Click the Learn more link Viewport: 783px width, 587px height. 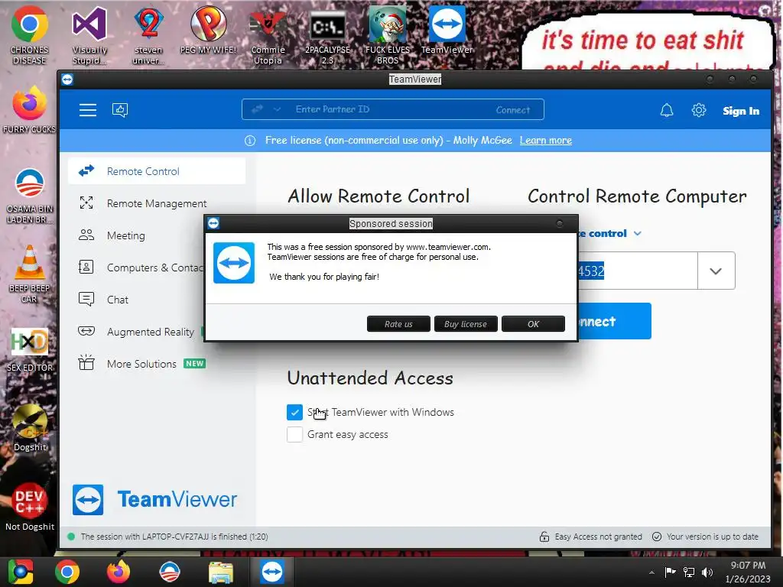coord(546,141)
